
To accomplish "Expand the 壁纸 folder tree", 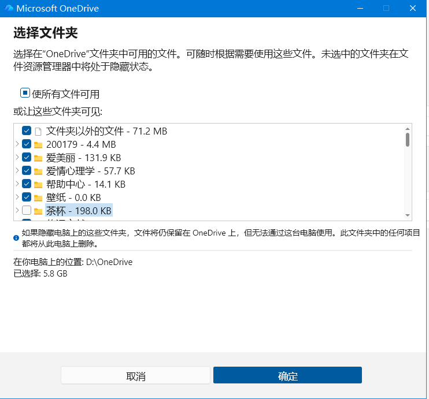I will point(17,197).
